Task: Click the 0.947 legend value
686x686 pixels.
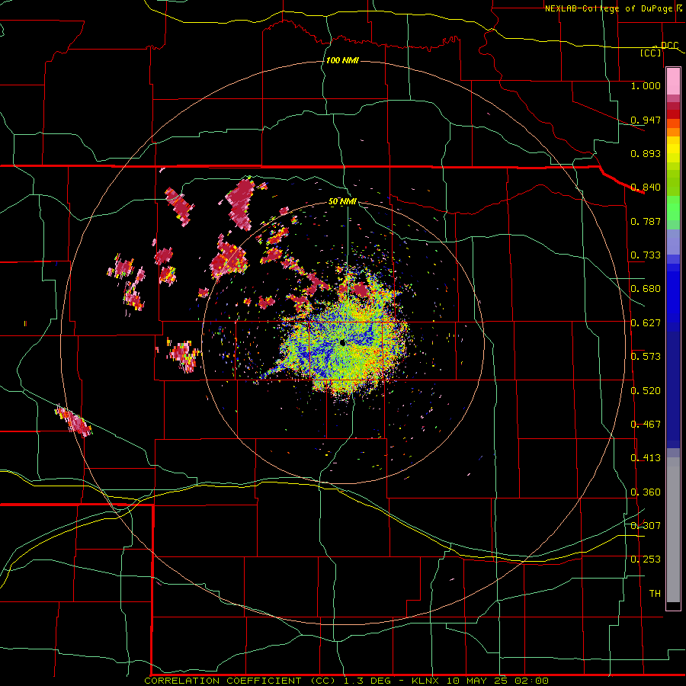Action: coord(646,120)
